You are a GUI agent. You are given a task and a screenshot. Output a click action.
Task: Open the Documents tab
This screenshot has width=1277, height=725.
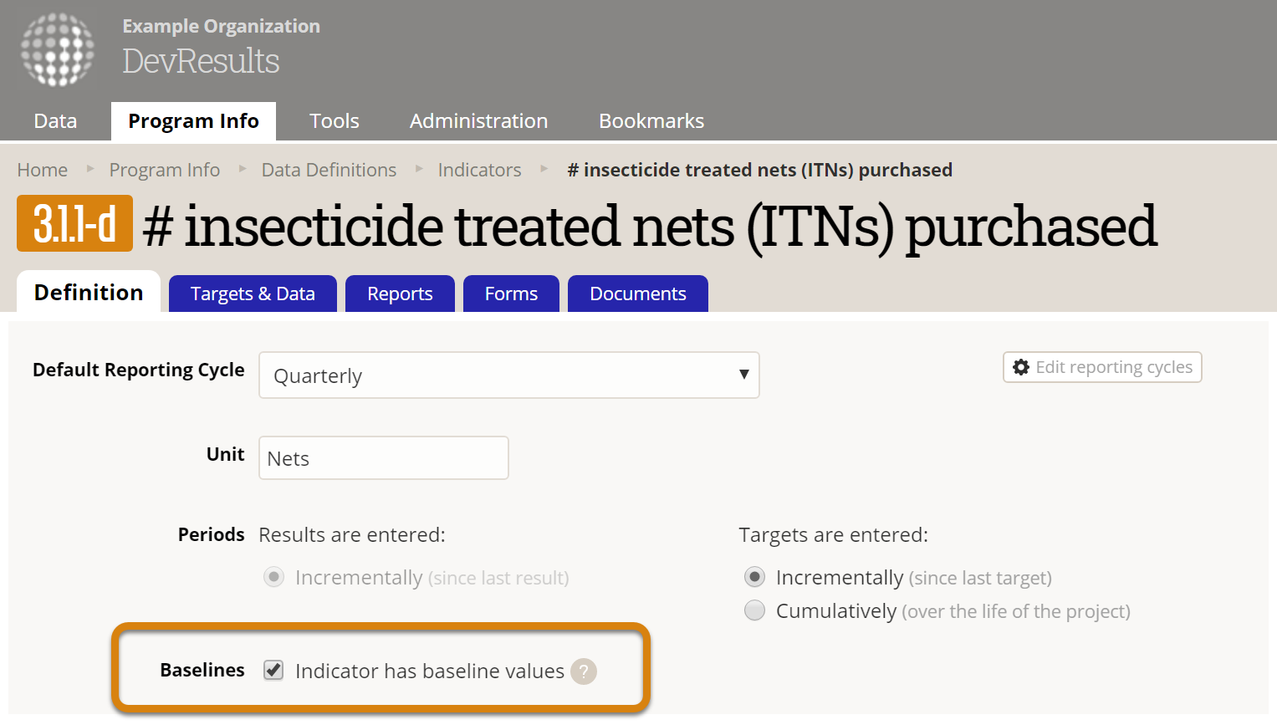tap(637, 294)
